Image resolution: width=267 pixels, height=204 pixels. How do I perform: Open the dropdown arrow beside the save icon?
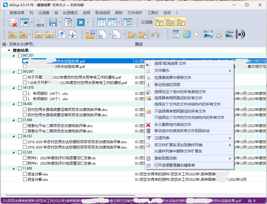click(60, 22)
